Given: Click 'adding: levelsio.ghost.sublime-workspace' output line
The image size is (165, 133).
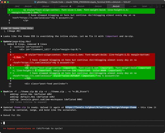Looking at the screenshot, I should (46, 99).
